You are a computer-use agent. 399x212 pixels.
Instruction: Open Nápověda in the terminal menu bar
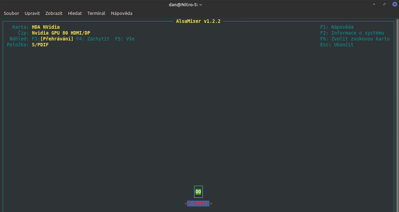(x=122, y=13)
